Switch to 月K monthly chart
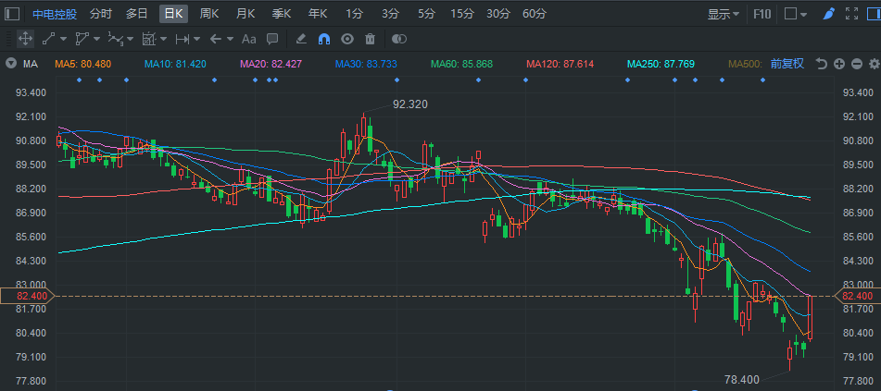 pyautogui.click(x=245, y=14)
